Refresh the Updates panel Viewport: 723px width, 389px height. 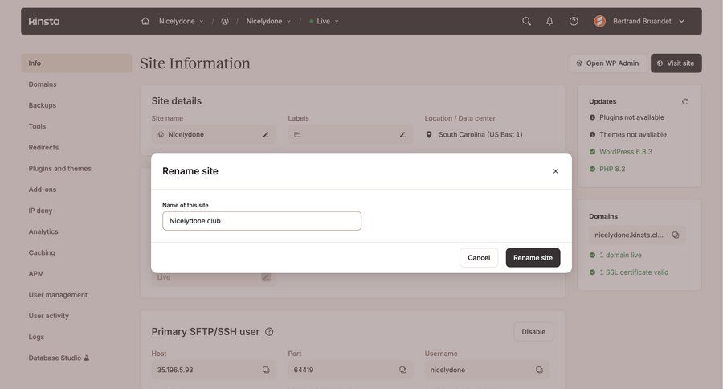[x=685, y=101]
